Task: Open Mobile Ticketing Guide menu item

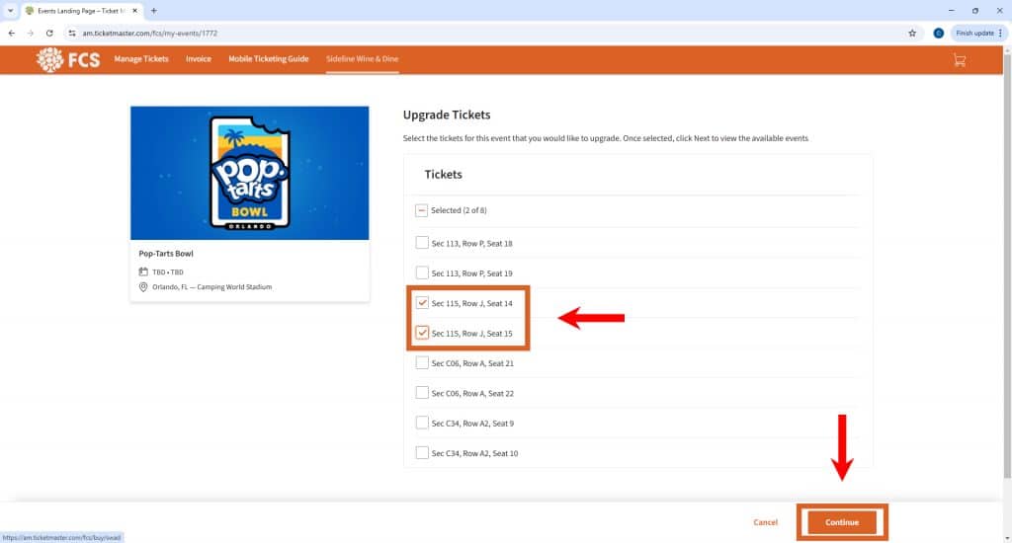Action: tap(269, 58)
